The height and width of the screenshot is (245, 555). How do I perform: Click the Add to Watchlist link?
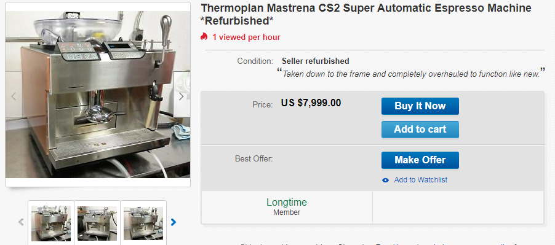(420, 180)
